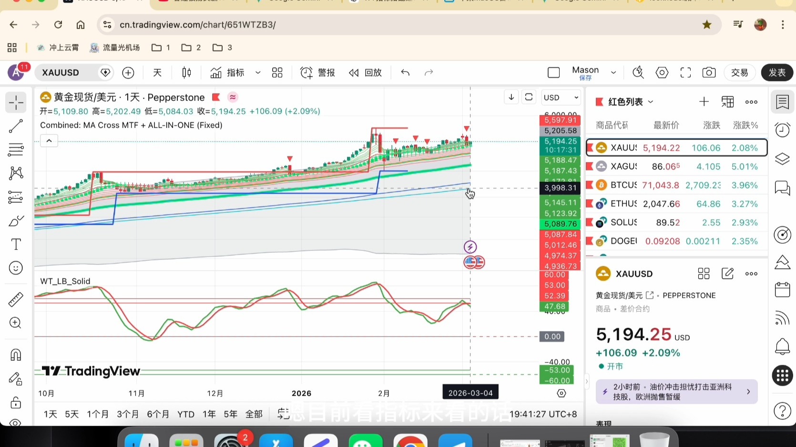Image resolution: width=796 pixels, height=447 pixels.
Task: Take a chart snapshot with camera icon
Action: 709,73
